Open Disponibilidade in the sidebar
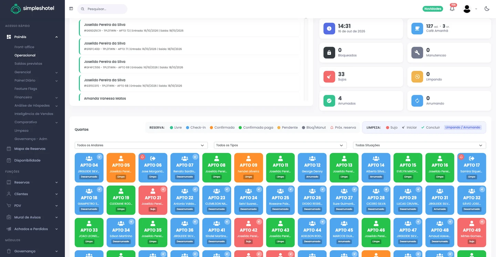The width and height of the screenshot is (496, 257). point(27,160)
